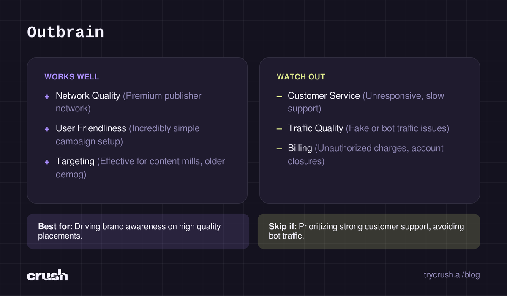Click the minus icon beside Billing
Image resolution: width=507 pixels, height=296 pixels.
pyautogui.click(x=279, y=149)
